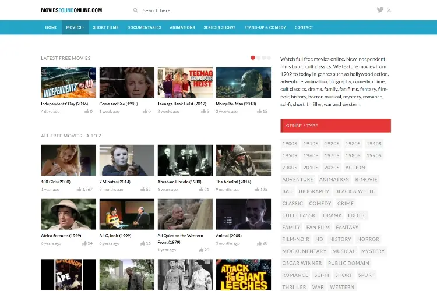The image size is (437, 291).
Task: Select the Action genre tag
Action: 355,168
